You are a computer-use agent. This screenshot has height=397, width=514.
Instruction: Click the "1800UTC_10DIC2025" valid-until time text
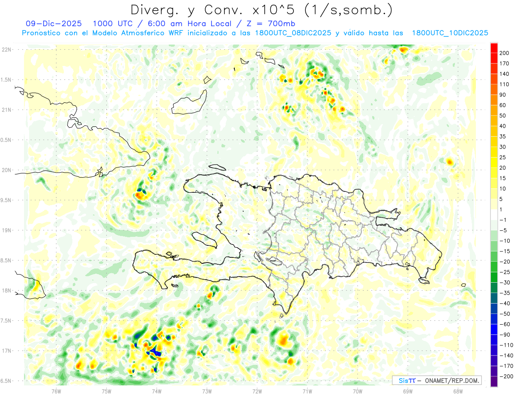450,33
